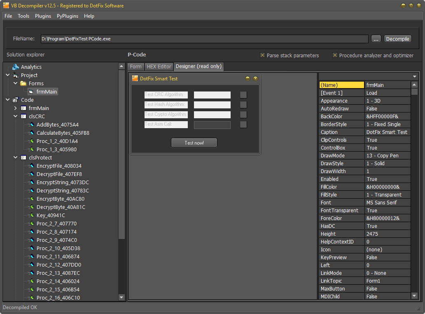Image resolution: width=425 pixels, height=314 pixels.
Task: Open the Plugins menu
Action: (43, 16)
